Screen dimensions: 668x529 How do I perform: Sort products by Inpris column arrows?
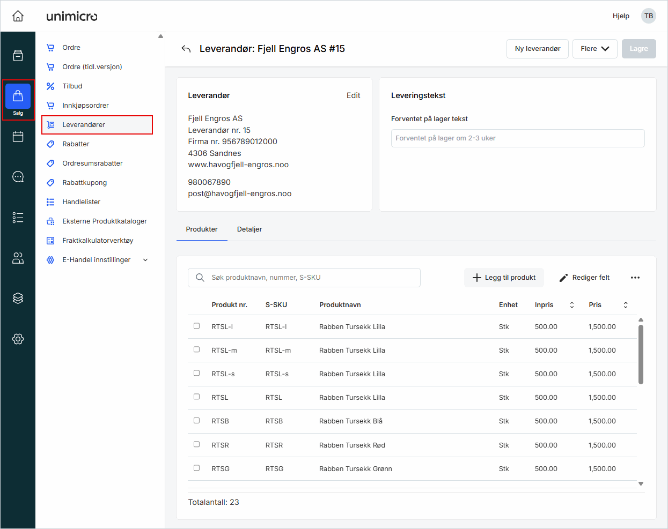571,305
